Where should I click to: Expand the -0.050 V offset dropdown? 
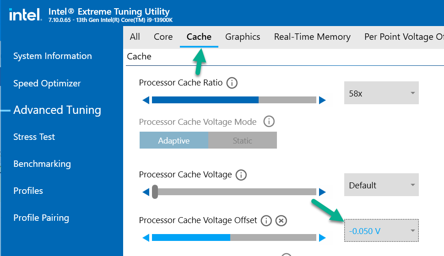coord(381,231)
